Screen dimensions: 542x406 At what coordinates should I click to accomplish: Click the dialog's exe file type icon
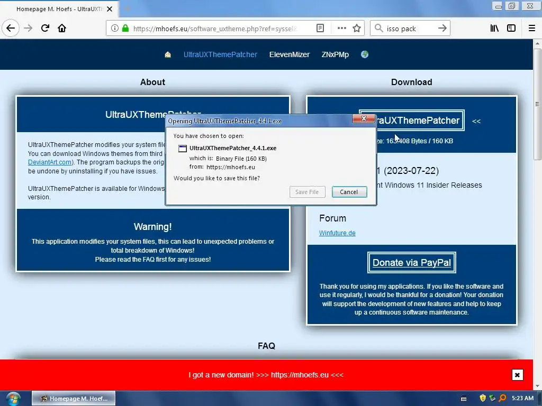tap(182, 149)
